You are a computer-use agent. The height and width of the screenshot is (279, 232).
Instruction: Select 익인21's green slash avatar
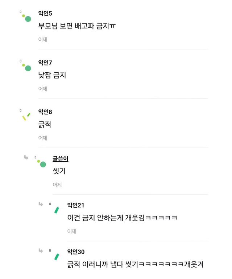point(57,210)
